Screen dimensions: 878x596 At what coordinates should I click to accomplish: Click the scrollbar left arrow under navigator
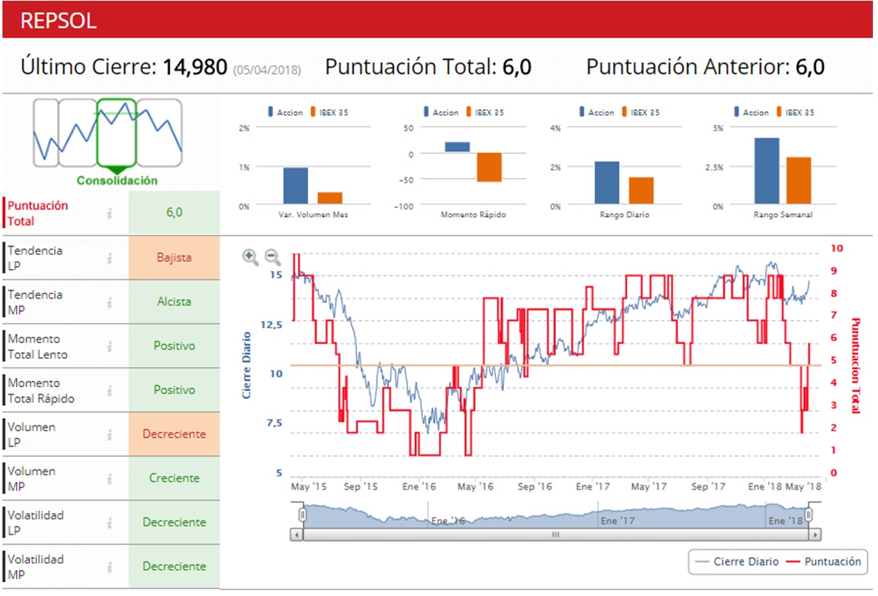point(296,534)
